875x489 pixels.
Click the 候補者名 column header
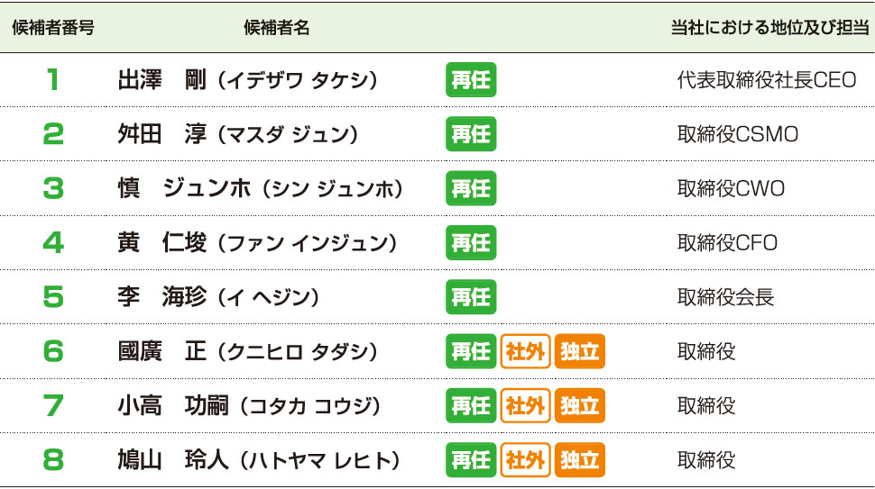point(277,27)
